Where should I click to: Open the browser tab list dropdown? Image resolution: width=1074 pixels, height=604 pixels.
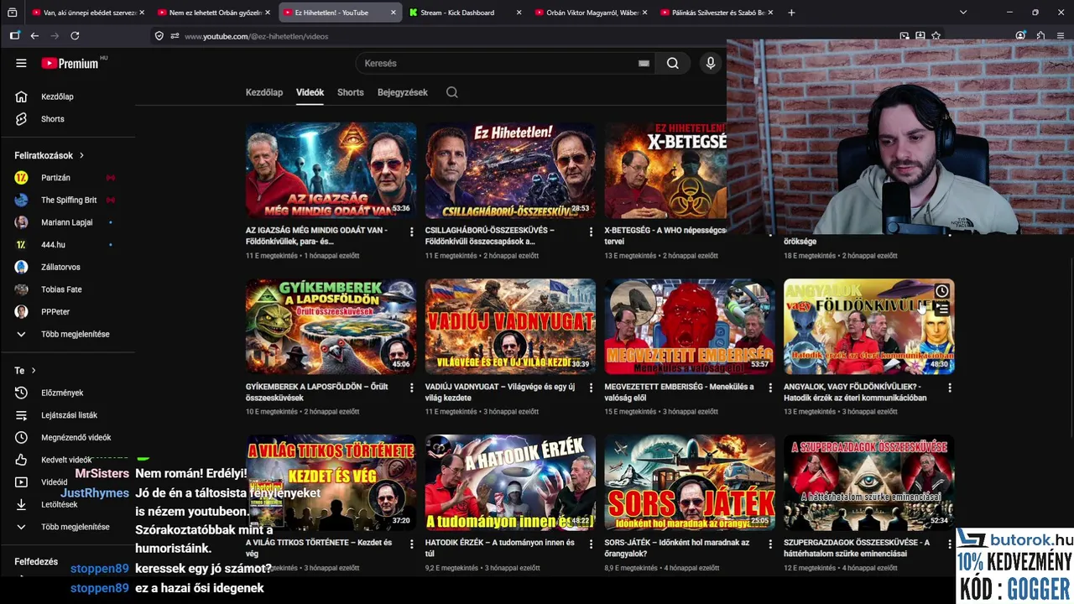[x=962, y=13]
